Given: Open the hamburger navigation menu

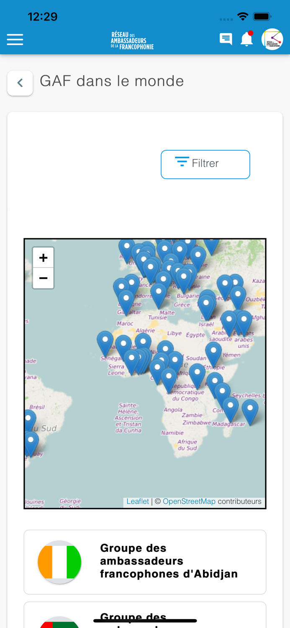Looking at the screenshot, I should 15,39.
